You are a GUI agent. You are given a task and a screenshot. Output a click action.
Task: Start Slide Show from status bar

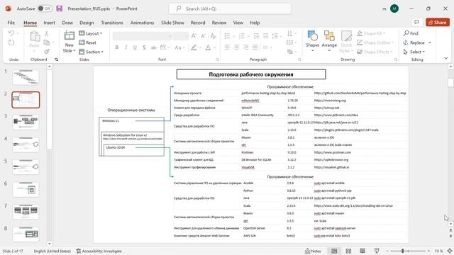(377, 251)
